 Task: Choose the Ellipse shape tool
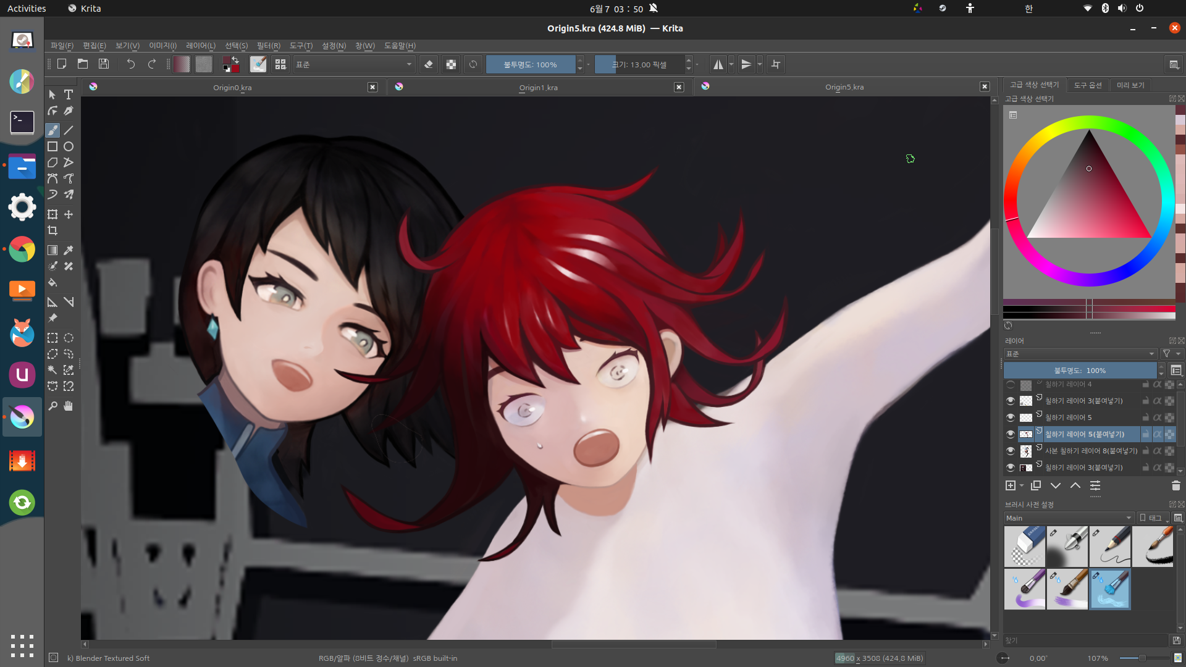69,146
